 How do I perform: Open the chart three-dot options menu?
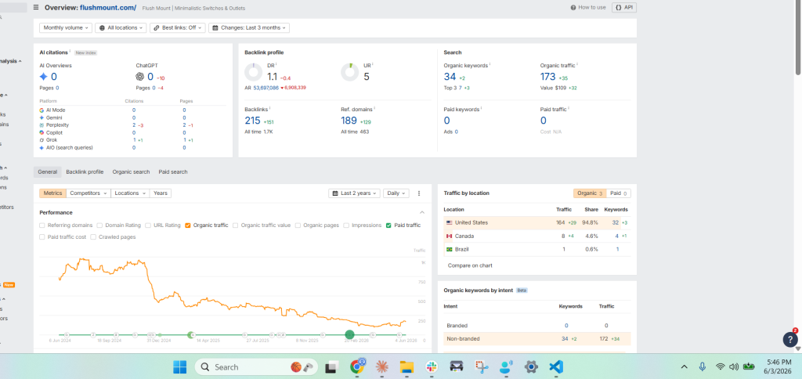(419, 193)
